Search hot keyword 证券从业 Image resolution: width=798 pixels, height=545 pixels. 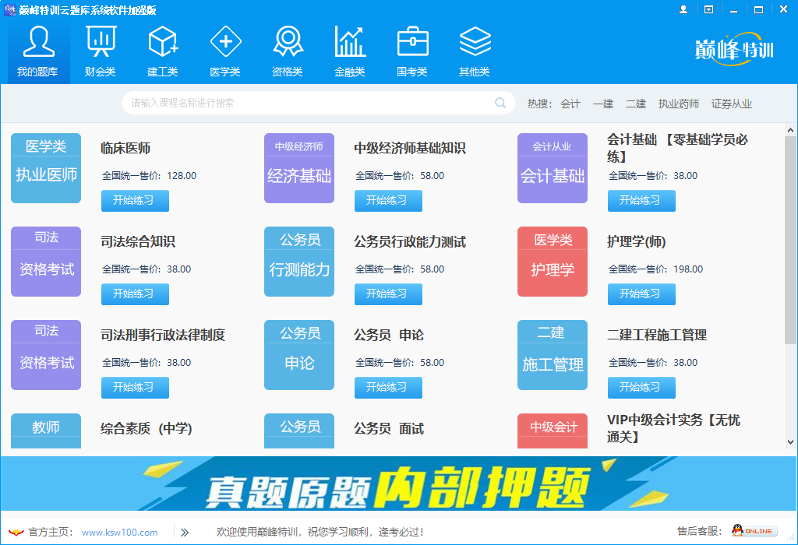pos(731,104)
